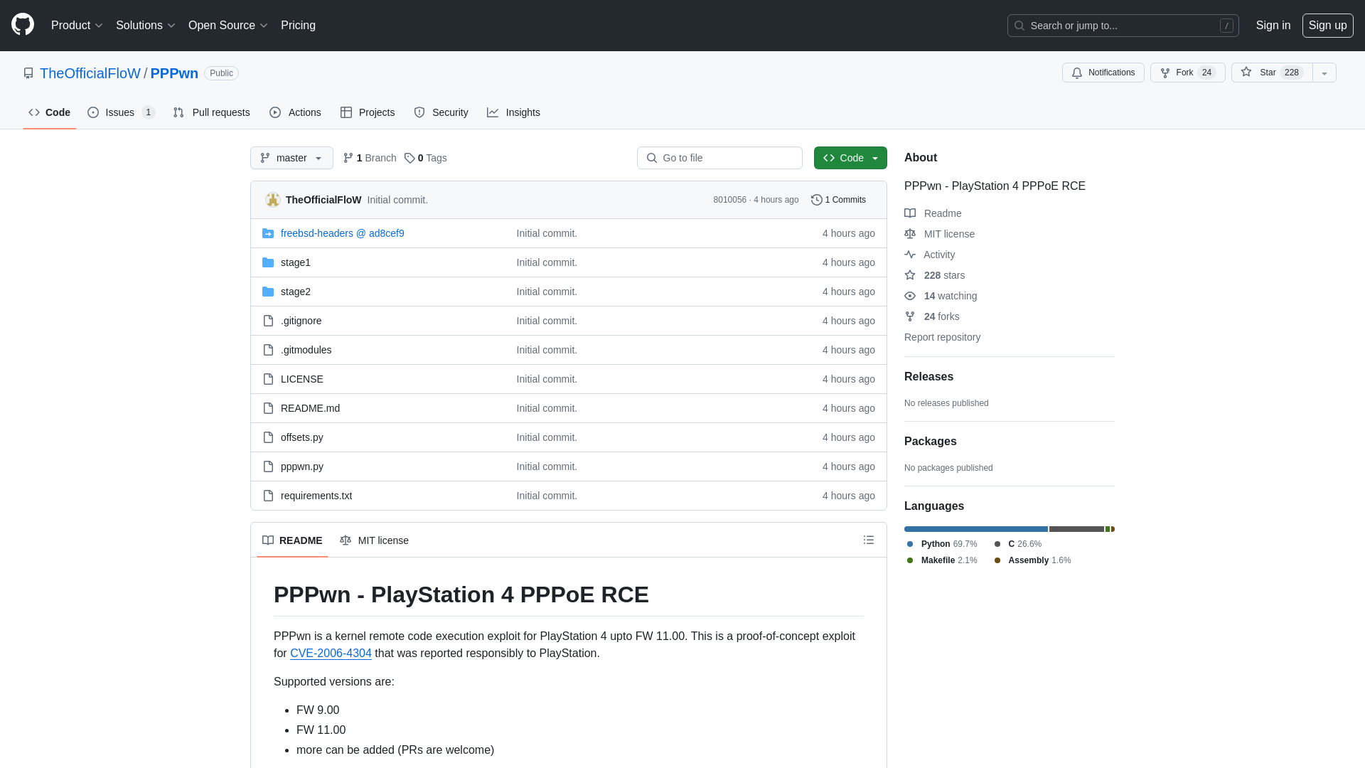
Task: Click the Code section icon
Action: pyautogui.click(x=33, y=112)
